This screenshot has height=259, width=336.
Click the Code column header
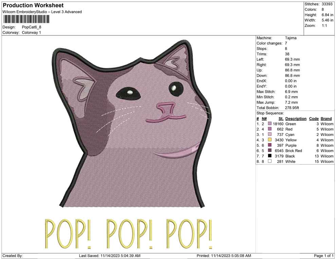[x=314, y=118]
